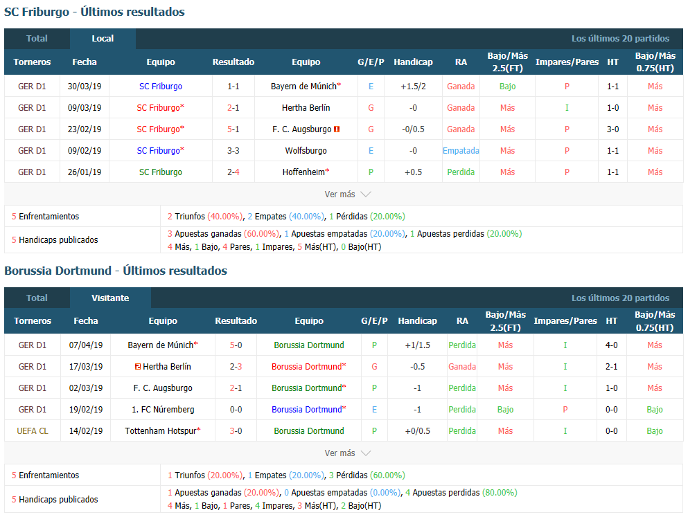
Task: Click Impares/Pares header in Borussia Dortmund table
Action: tap(565, 321)
